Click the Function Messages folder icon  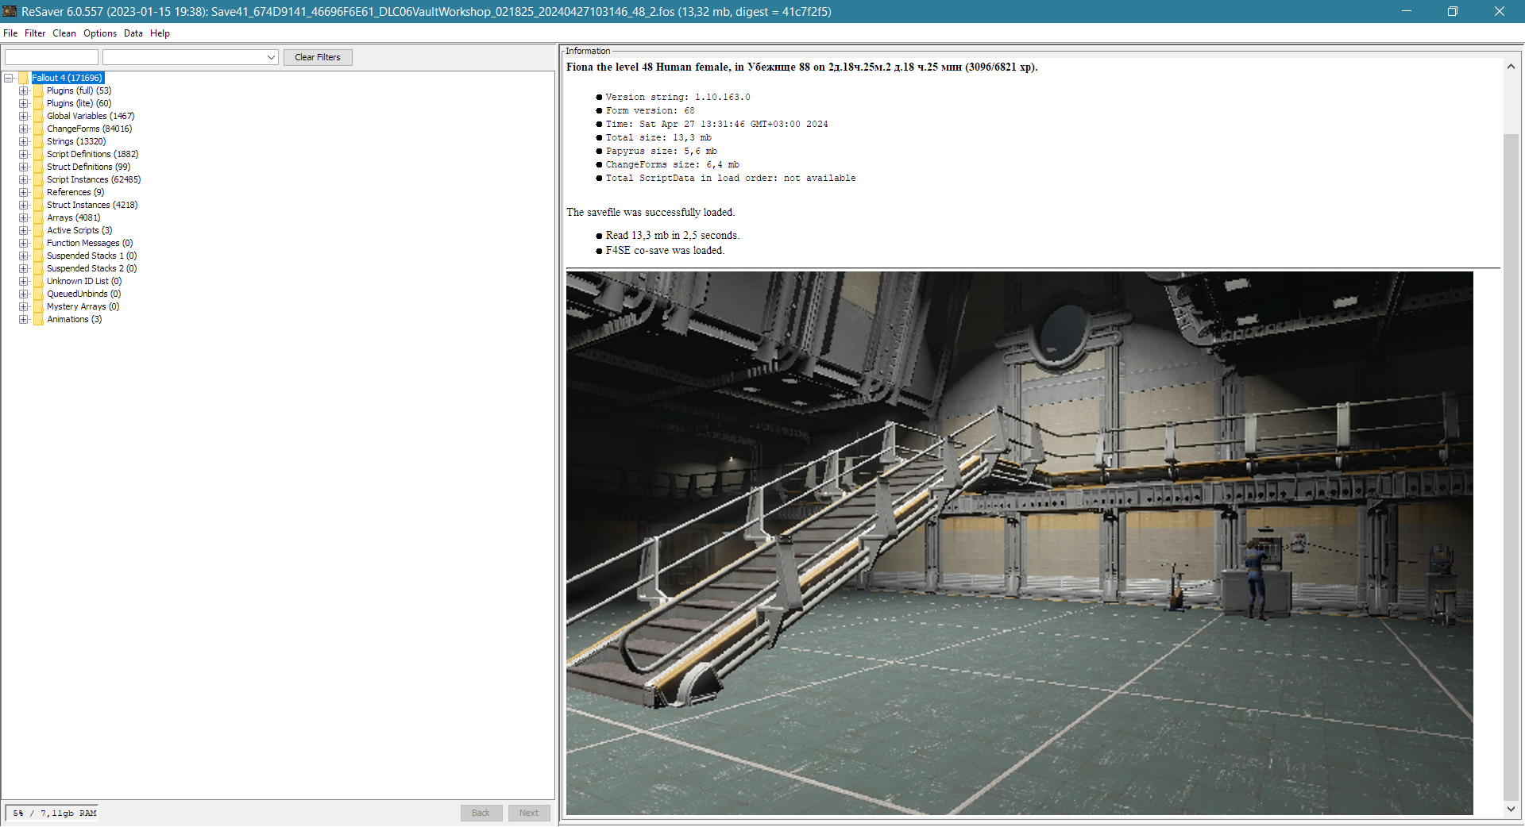(38, 243)
